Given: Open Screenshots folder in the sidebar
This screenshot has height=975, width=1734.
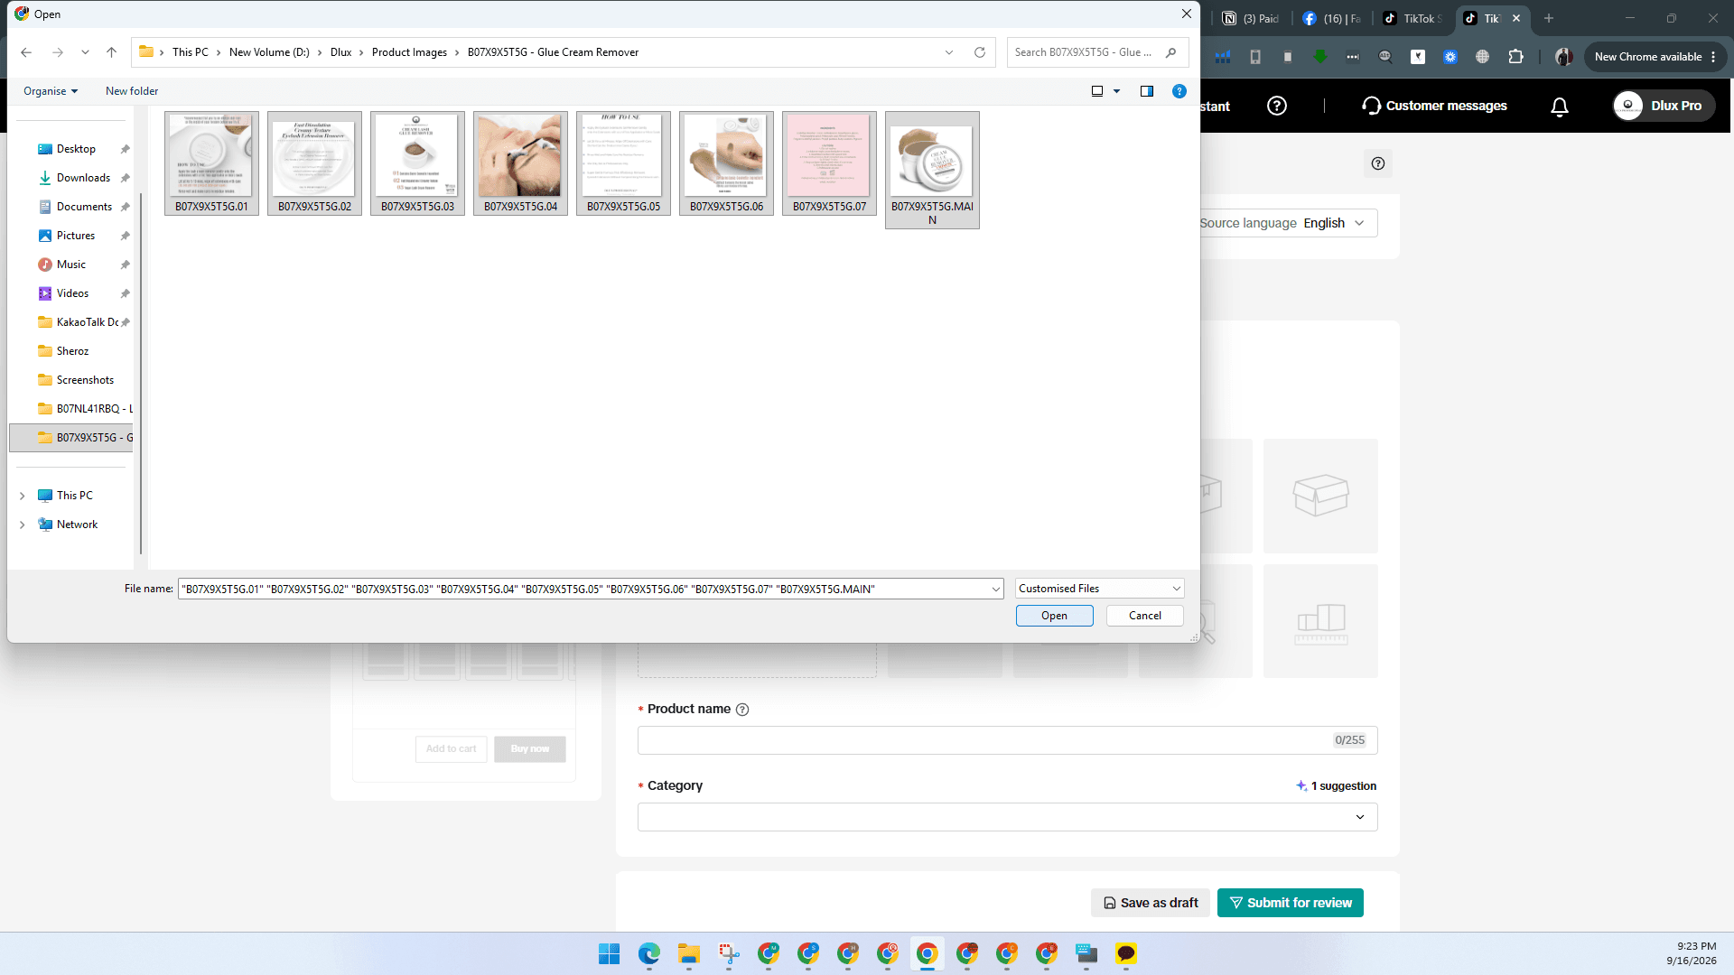Looking at the screenshot, I should tap(85, 380).
